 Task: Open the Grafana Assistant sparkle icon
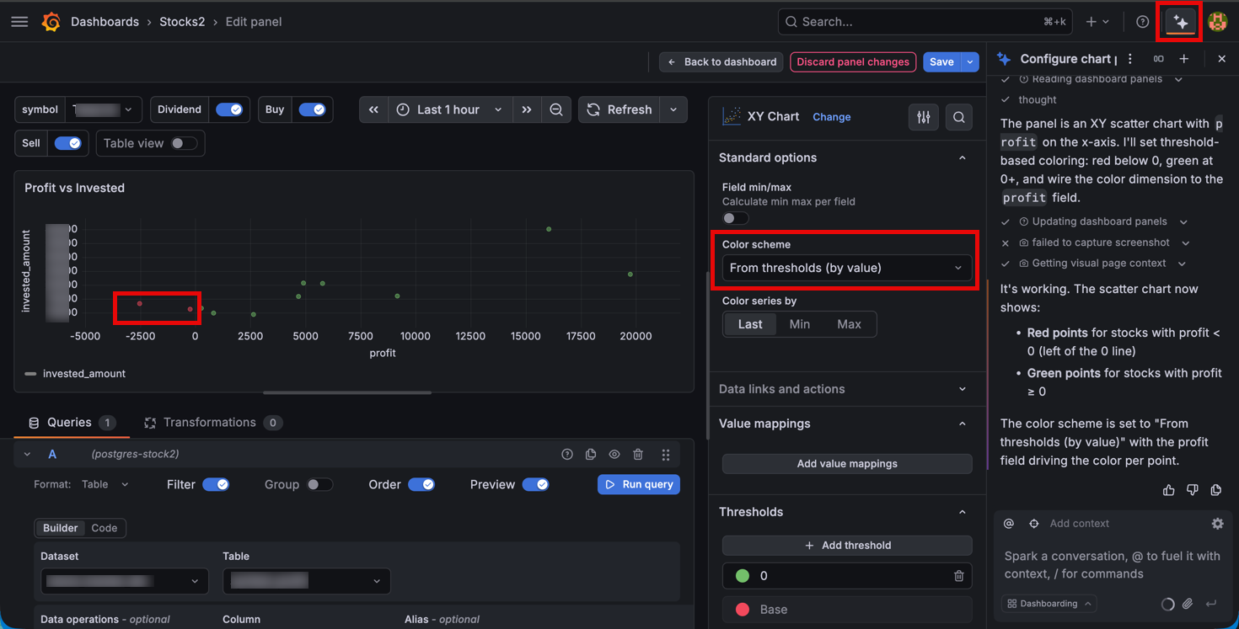pos(1181,23)
